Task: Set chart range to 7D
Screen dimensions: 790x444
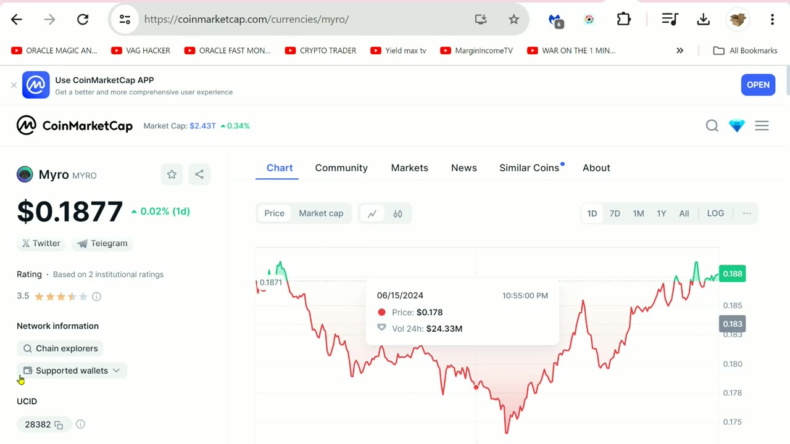Action: (x=615, y=213)
